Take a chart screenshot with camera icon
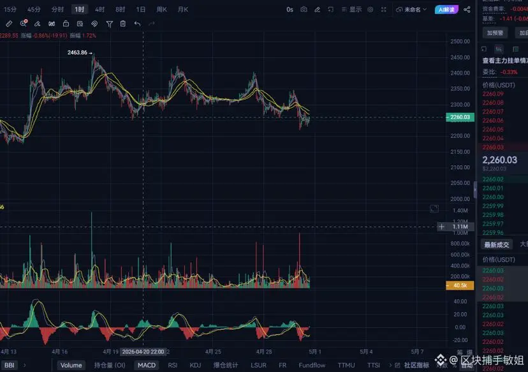Screen dimensions: 528x372 304,10
